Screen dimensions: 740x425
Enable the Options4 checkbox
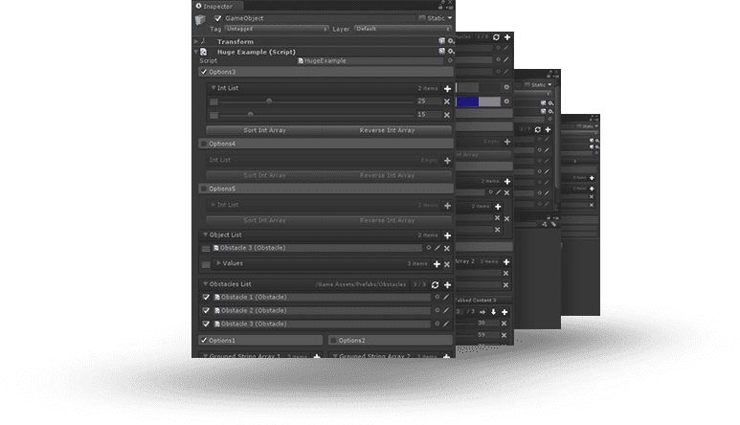coord(204,144)
